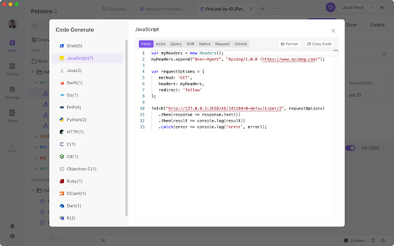
Task: Switch to the XHR tab
Action: 190,44
